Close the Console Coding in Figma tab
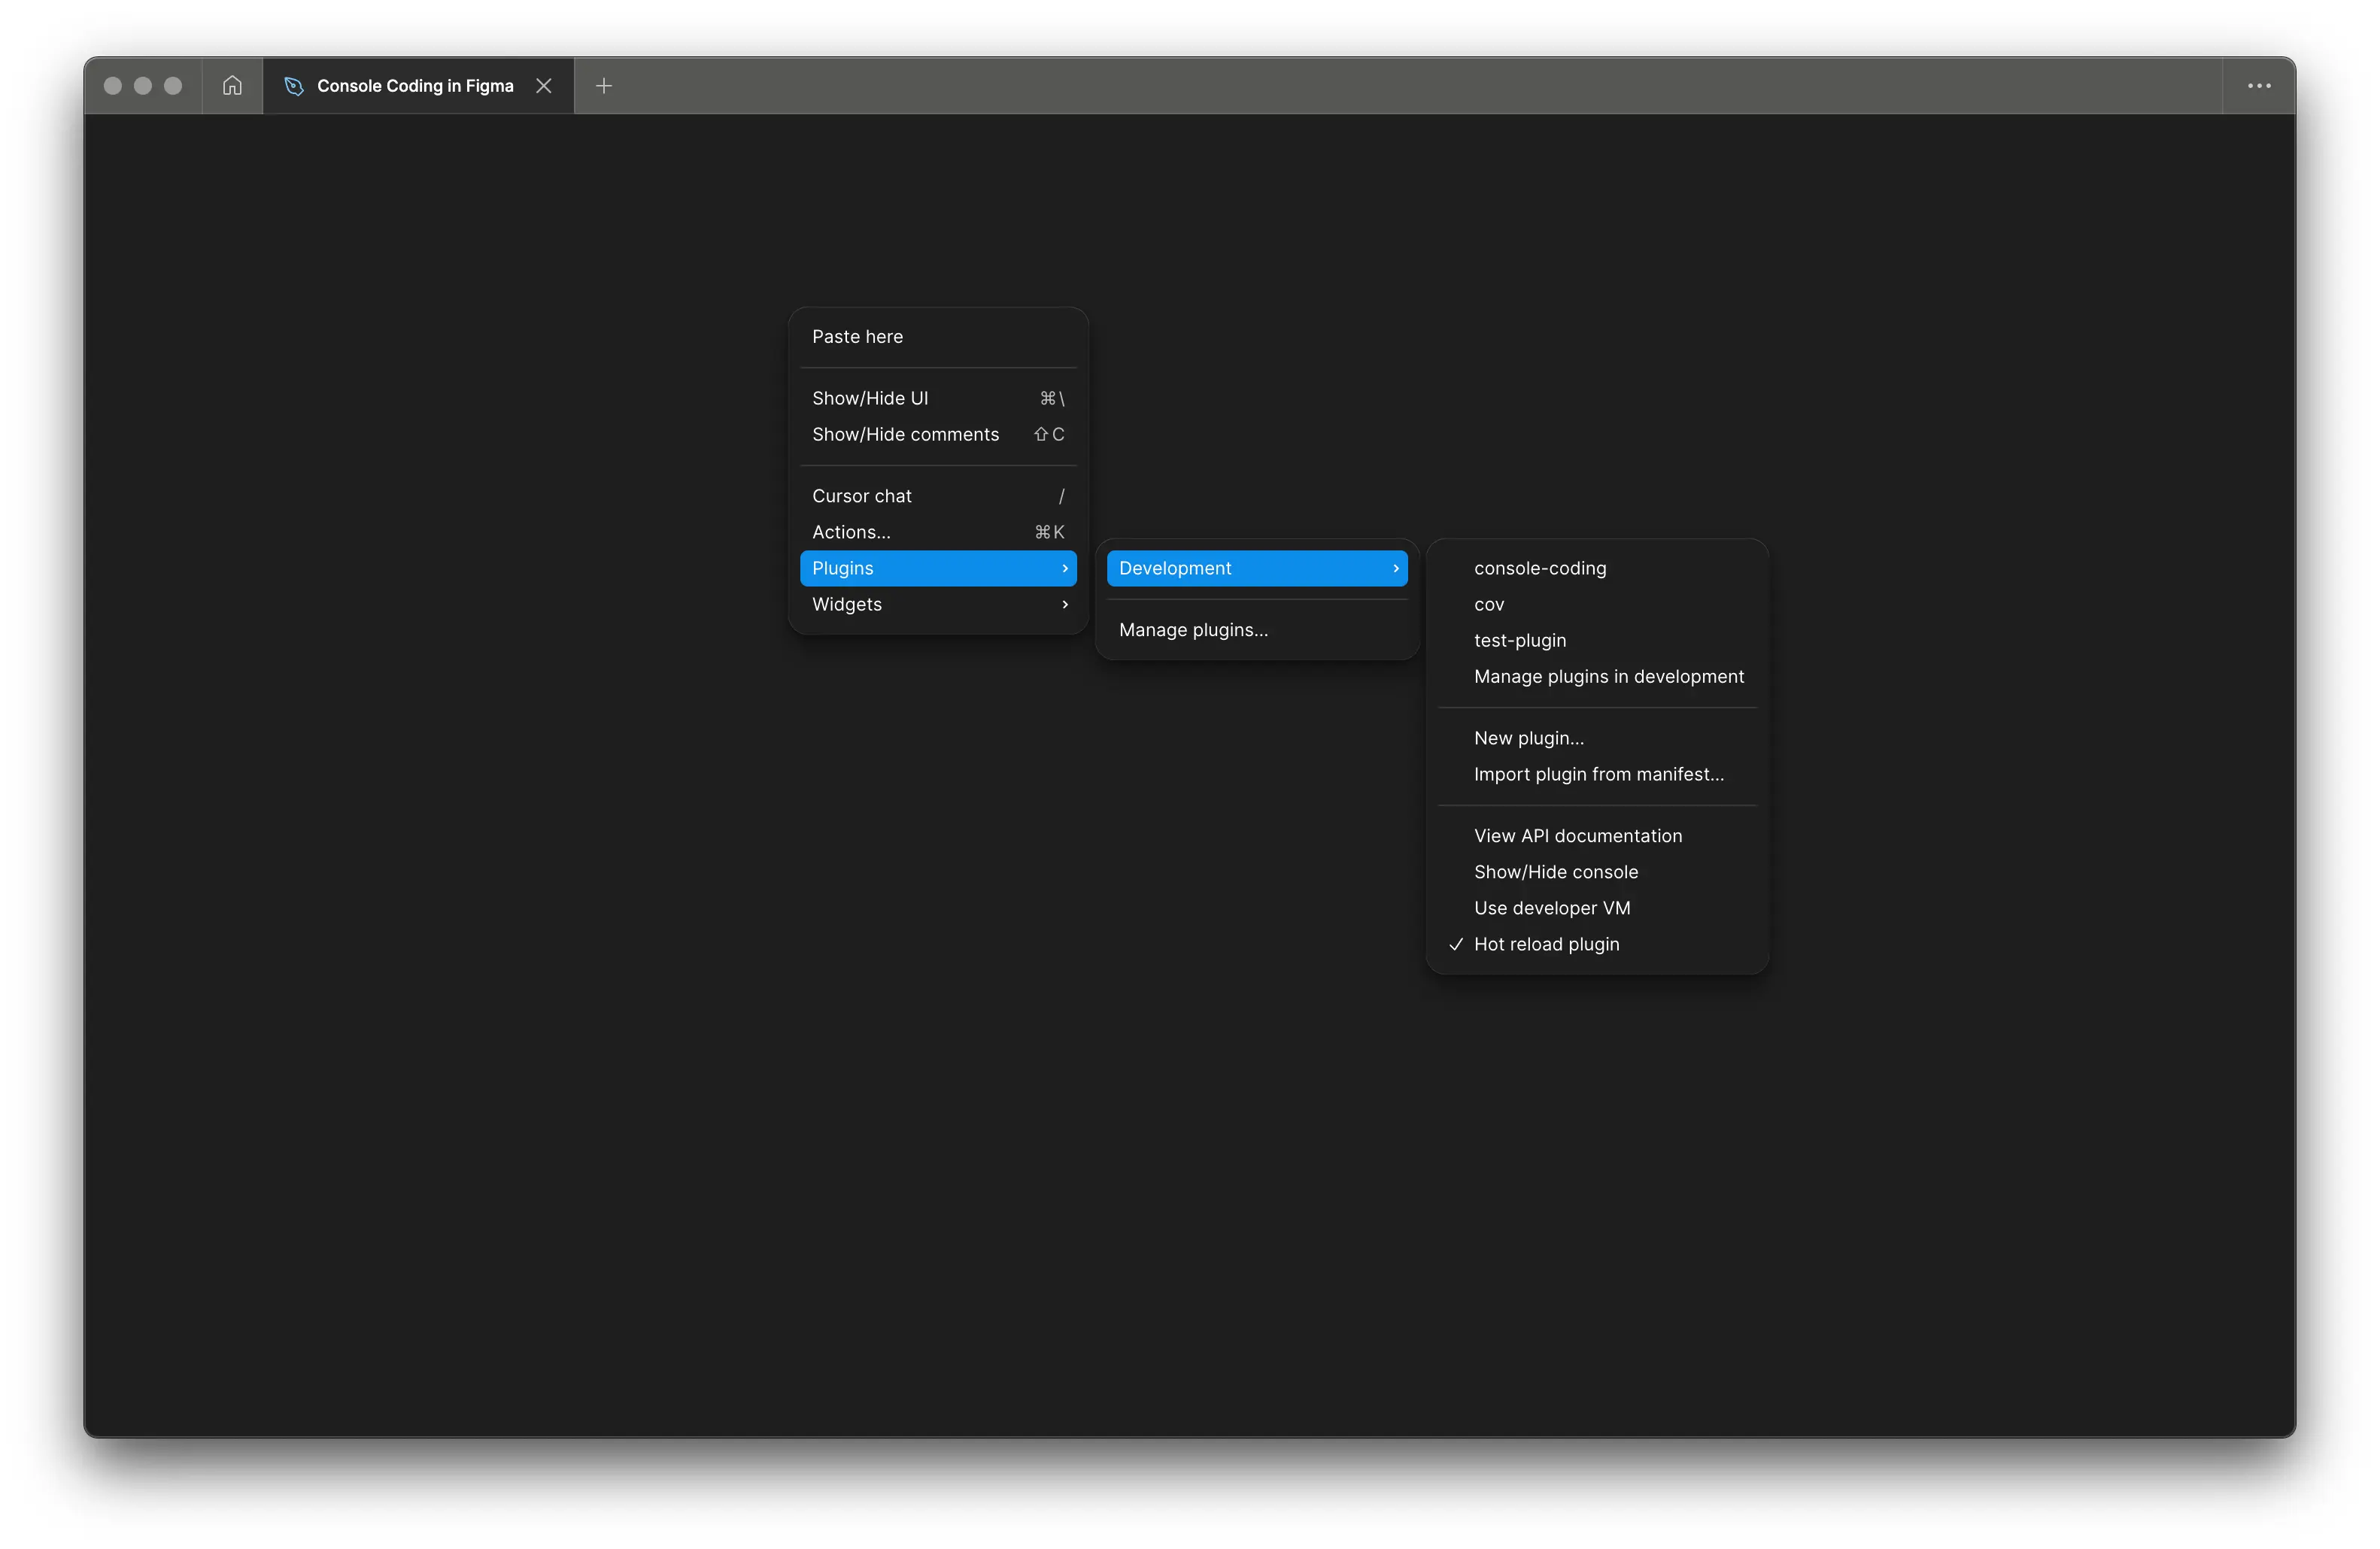 (x=544, y=86)
